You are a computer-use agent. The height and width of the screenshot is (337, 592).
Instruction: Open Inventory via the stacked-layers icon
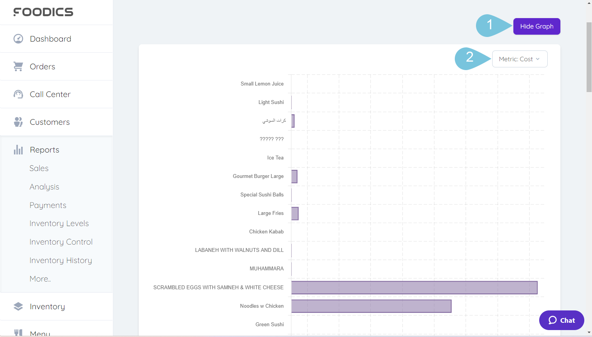pos(18,306)
